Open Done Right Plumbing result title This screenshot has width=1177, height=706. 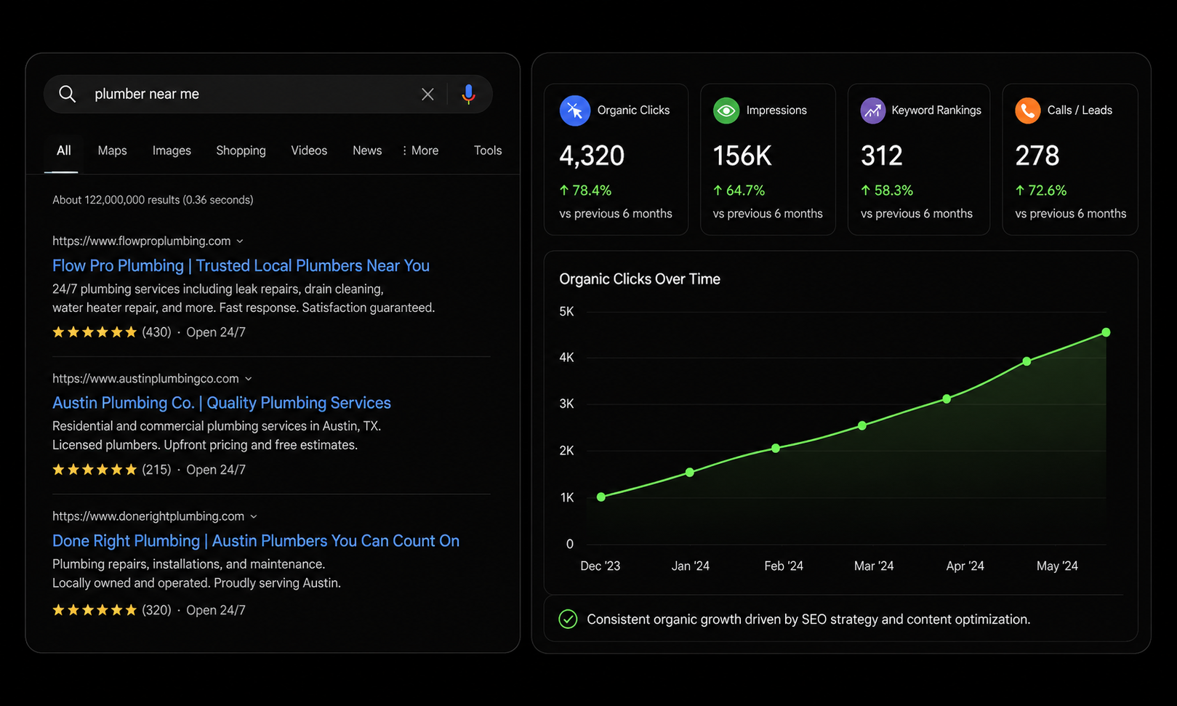point(256,541)
